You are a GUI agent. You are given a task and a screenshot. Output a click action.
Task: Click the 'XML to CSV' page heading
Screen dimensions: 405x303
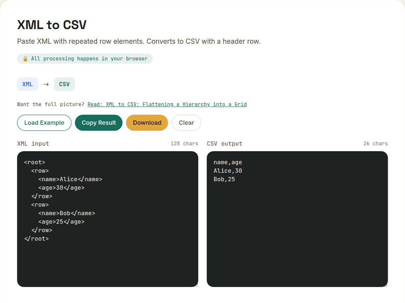pyautogui.click(x=52, y=25)
